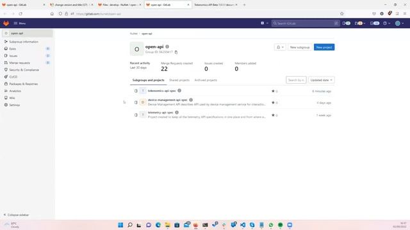
Task: Click the browser address bar URL
Action: (x=99, y=14)
